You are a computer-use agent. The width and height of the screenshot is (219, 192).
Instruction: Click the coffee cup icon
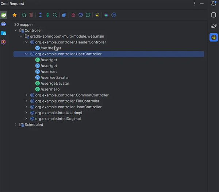point(107,15)
